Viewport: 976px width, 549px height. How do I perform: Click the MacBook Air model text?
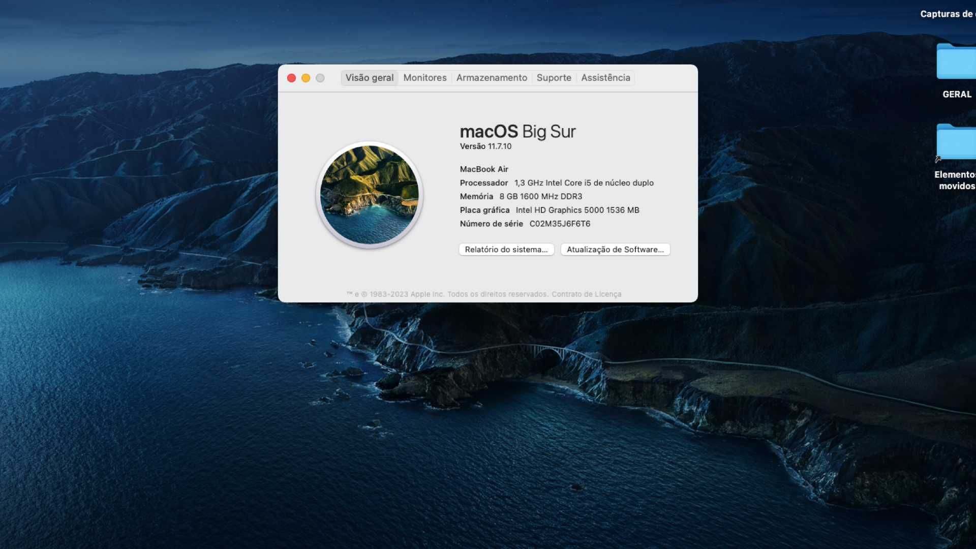tap(484, 169)
